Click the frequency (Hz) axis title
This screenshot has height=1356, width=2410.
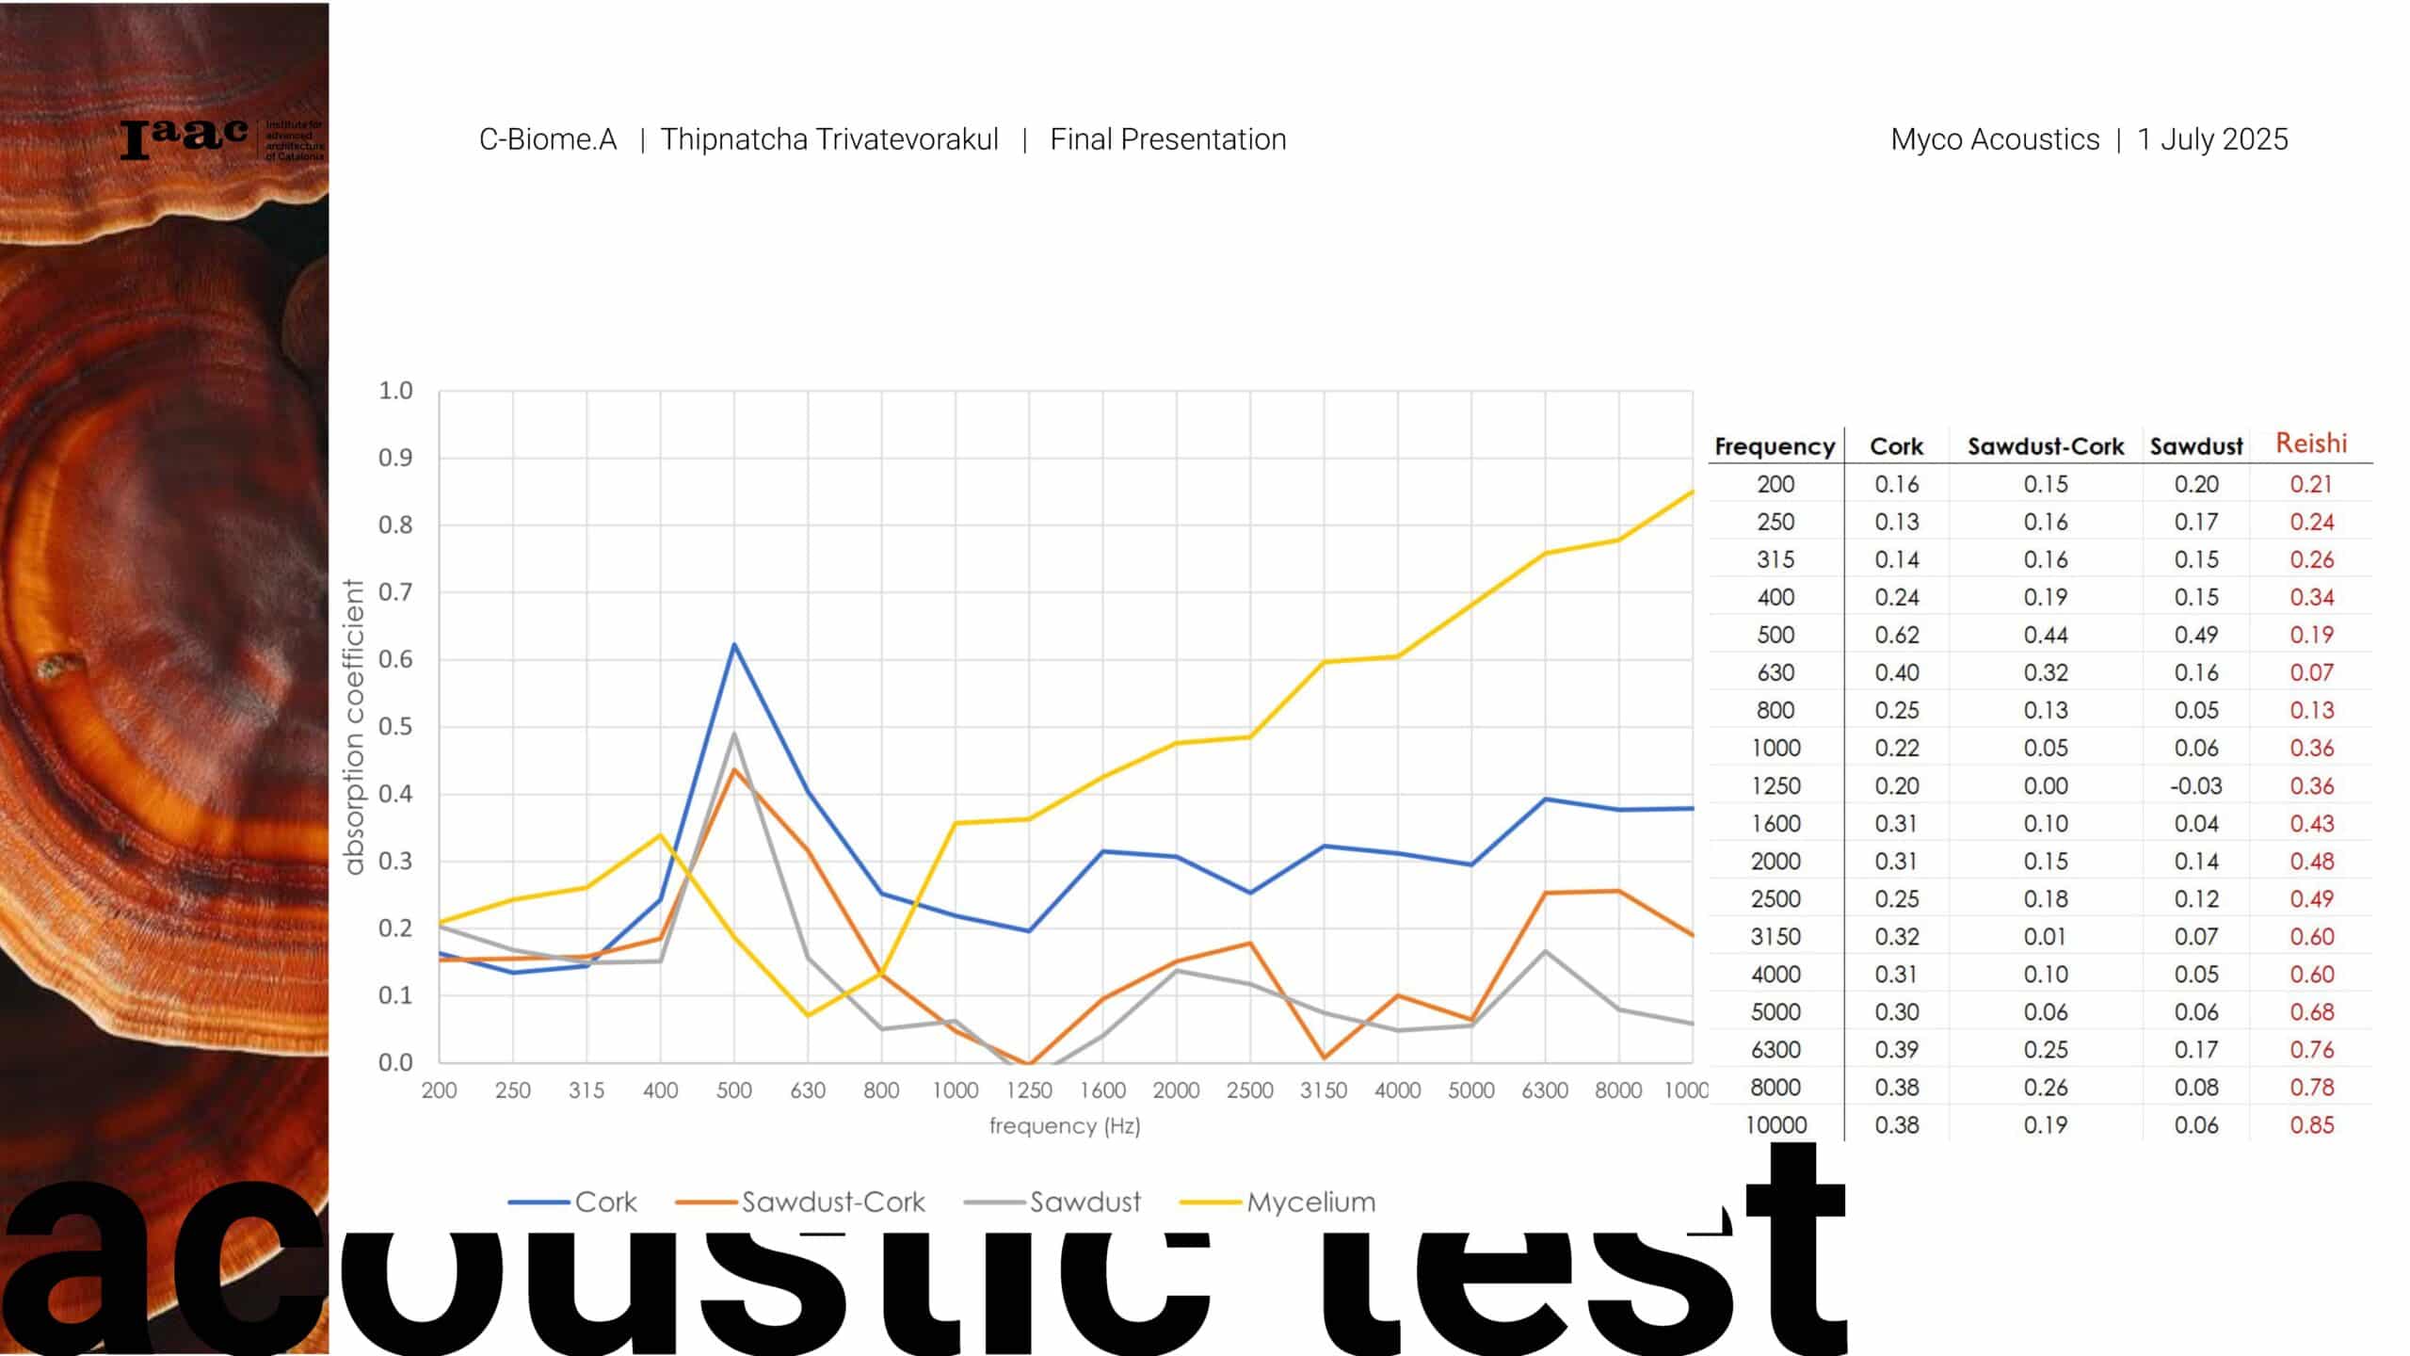click(1064, 1126)
